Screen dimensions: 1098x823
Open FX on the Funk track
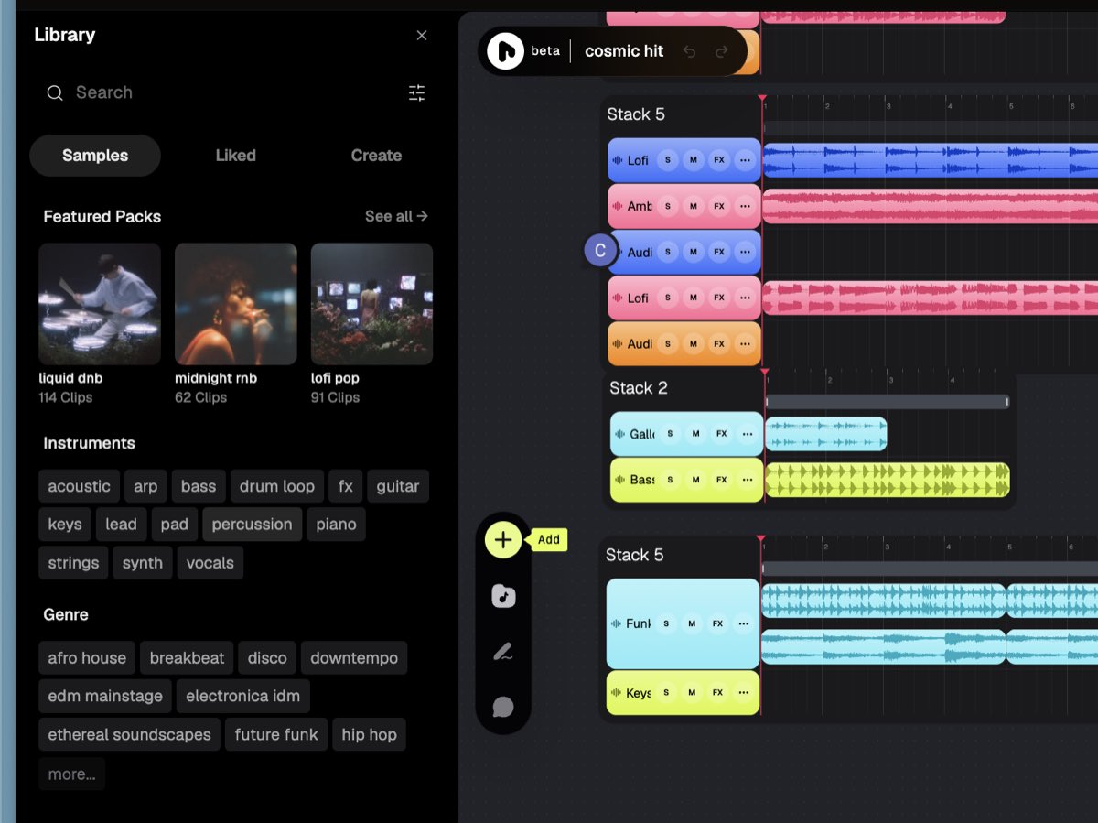pos(718,623)
